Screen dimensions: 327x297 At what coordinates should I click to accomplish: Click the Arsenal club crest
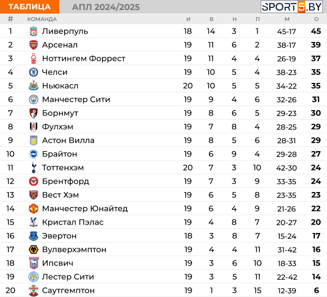click(x=34, y=45)
